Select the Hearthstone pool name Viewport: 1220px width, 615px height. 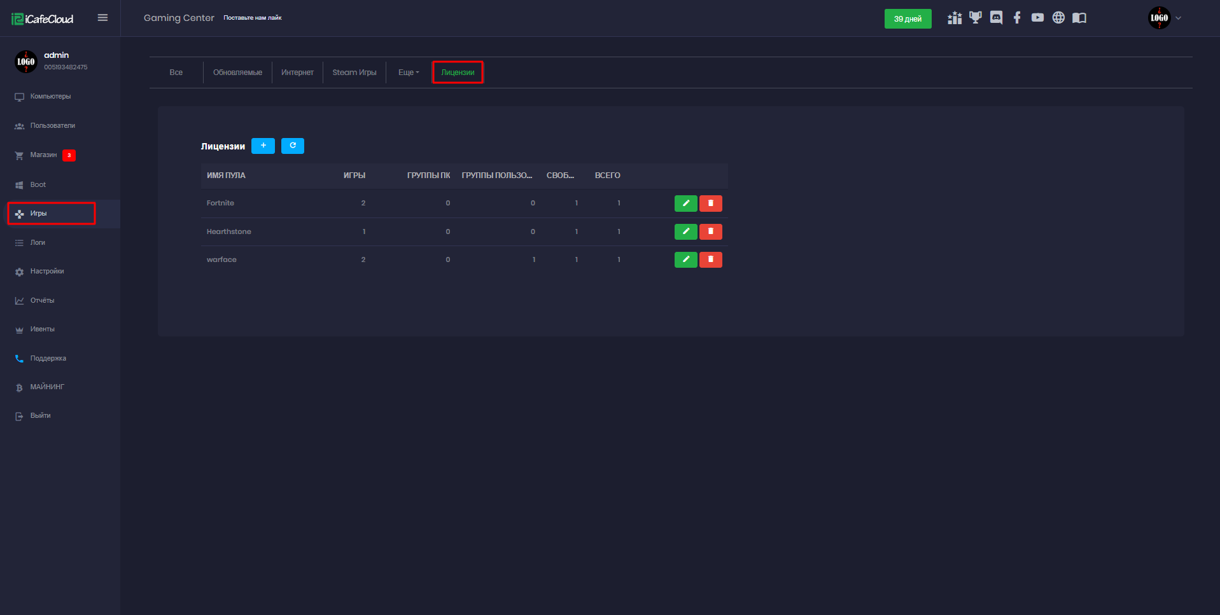pyautogui.click(x=228, y=231)
